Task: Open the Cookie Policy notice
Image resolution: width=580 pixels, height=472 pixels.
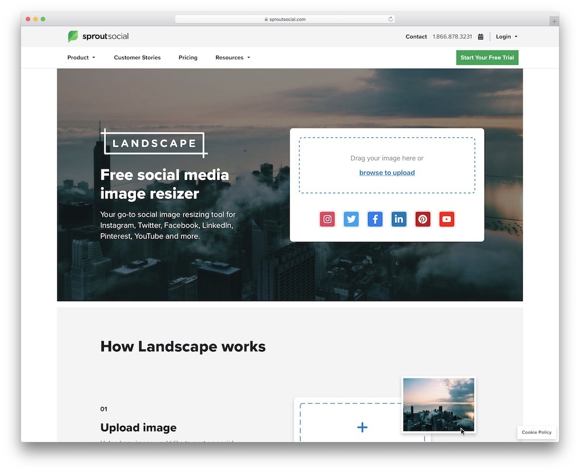Action: [536, 432]
